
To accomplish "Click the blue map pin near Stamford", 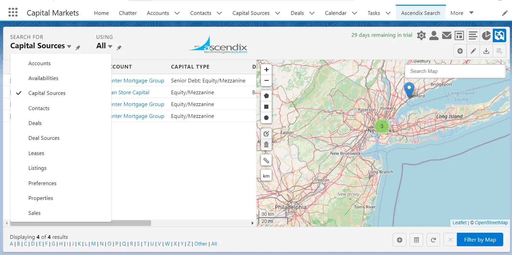I will [x=409, y=90].
